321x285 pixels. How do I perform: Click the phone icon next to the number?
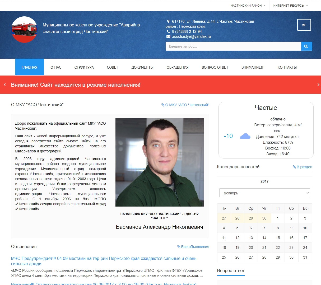[x=168, y=31]
